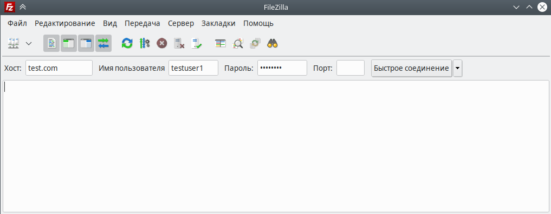
Task: Toggle processing of the transfer queue
Action: 145,43
